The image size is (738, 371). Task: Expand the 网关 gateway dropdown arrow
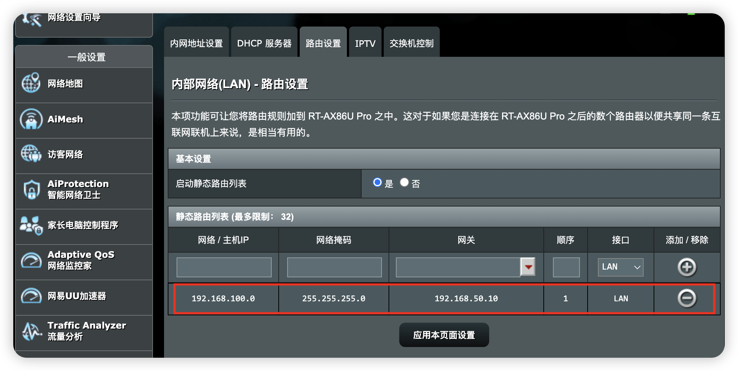pos(528,267)
